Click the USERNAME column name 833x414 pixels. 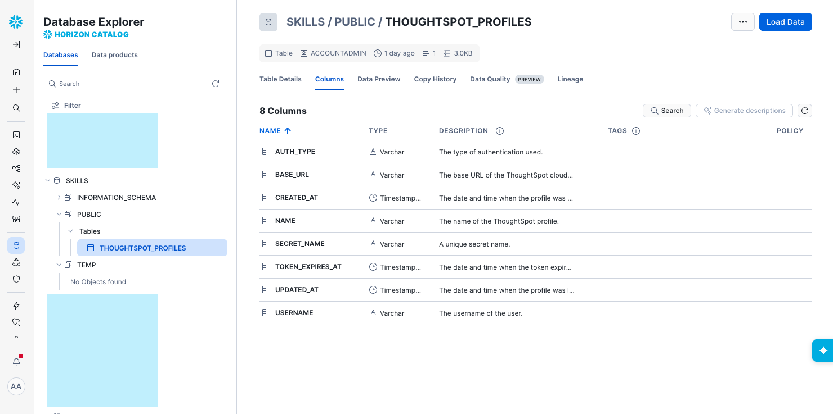(x=294, y=313)
